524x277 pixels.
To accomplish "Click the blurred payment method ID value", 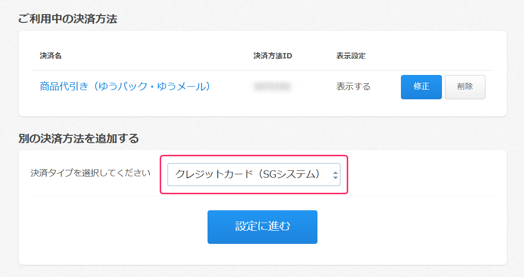I will tap(272, 87).
